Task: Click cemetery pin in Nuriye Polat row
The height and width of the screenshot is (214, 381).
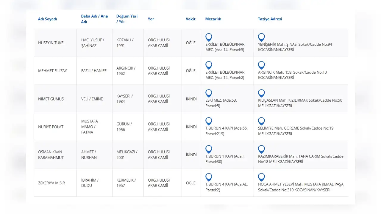Action: click(209, 121)
